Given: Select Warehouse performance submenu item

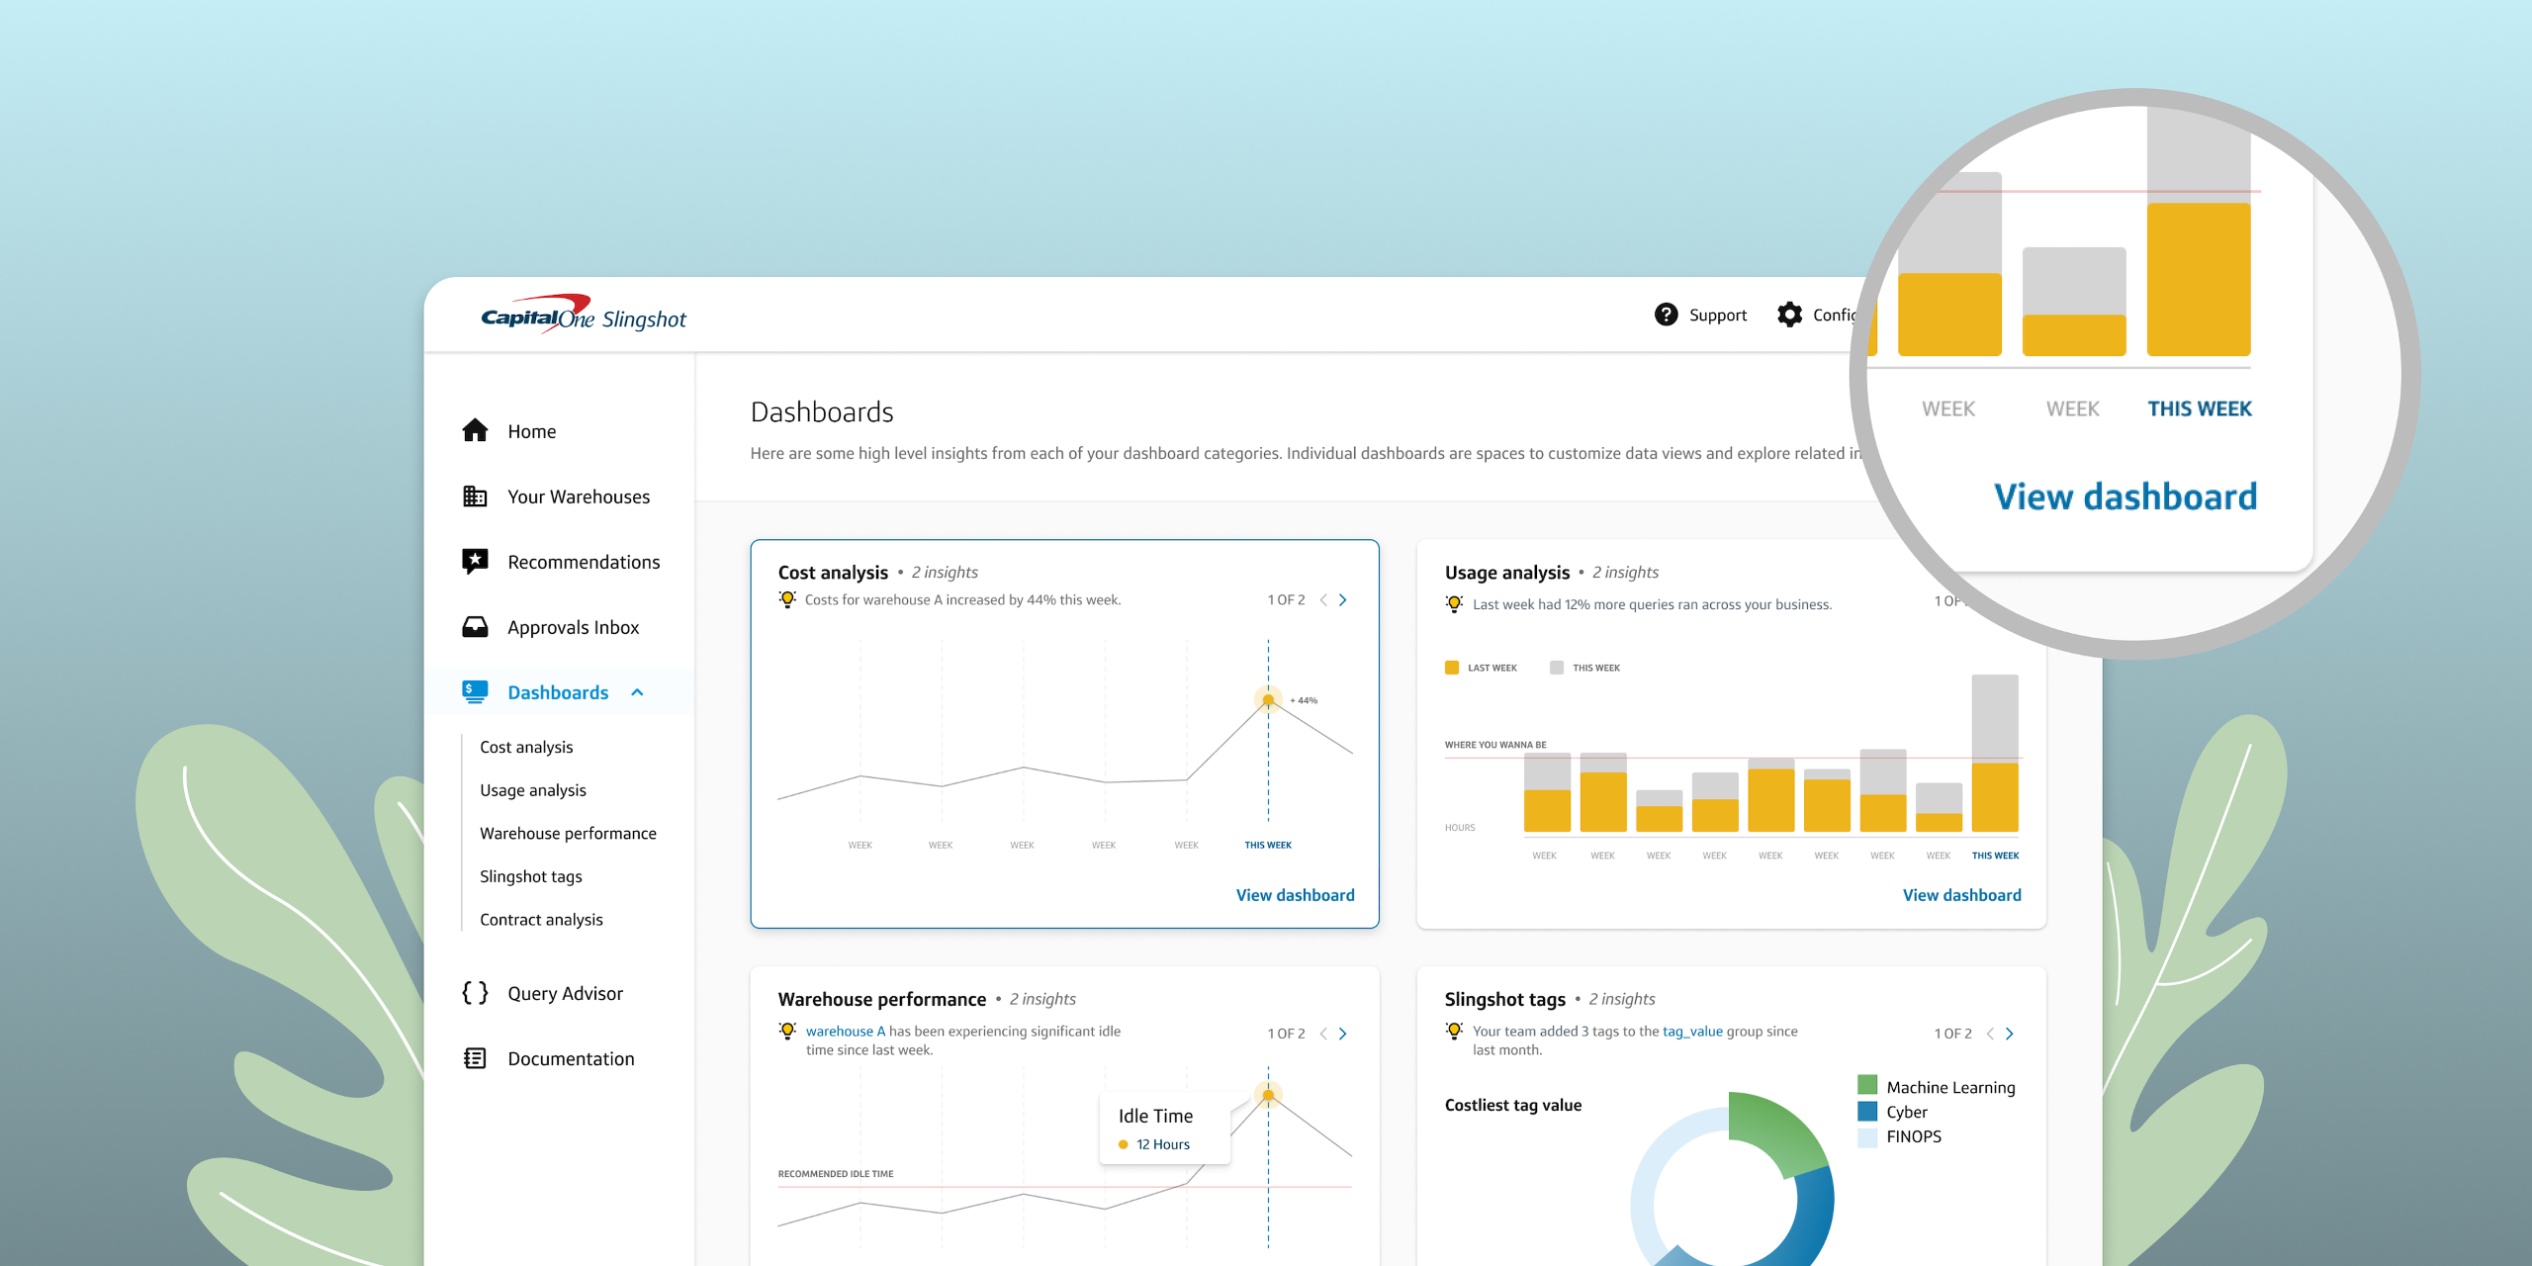Looking at the screenshot, I should [x=568, y=833].
